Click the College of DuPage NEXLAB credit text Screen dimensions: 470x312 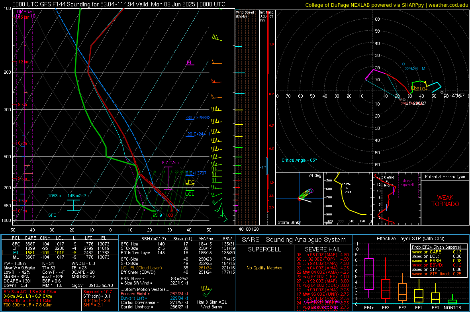click(x=386, y=5)
